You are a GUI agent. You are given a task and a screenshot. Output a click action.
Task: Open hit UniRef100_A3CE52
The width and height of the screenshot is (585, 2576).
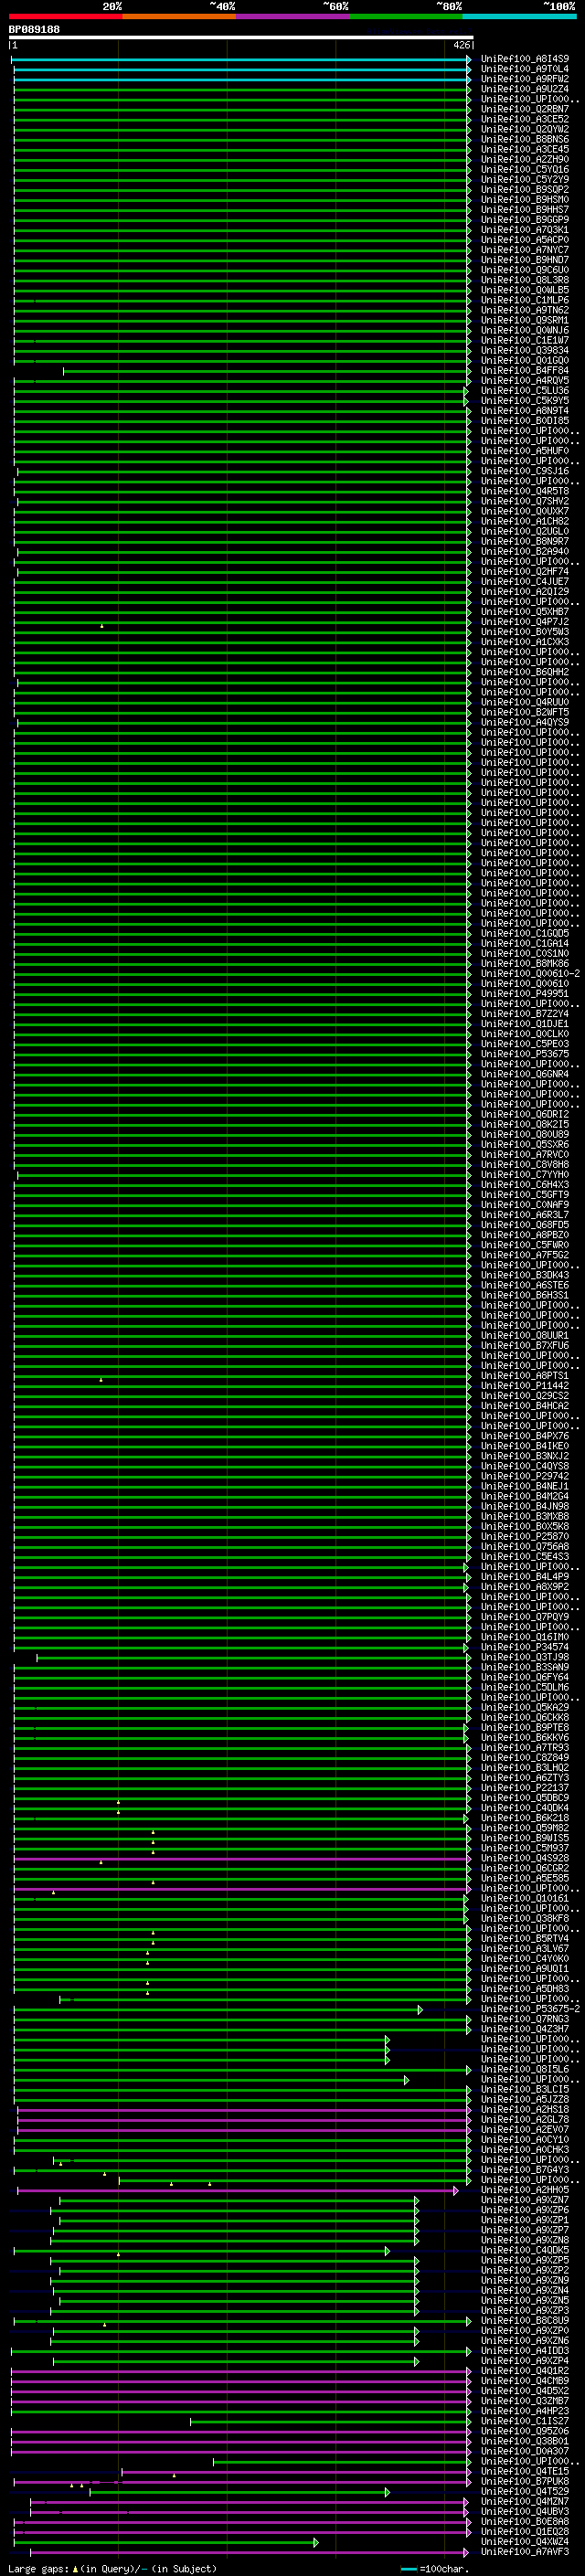pos(525,119)
